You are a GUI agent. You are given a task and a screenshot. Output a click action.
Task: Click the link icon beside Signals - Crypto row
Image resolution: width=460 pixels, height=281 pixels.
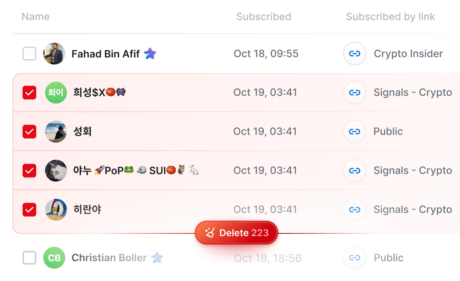(354, 92)
